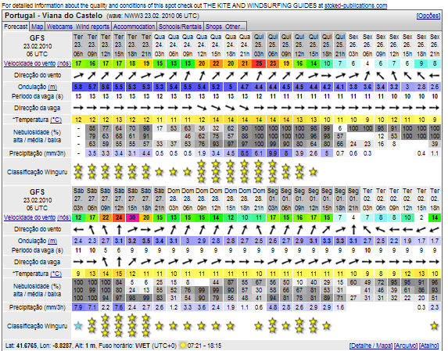This screenshot has height=351, width=448.
Task: Click wave direction arrow under period 5
Action: click(106, 261)
